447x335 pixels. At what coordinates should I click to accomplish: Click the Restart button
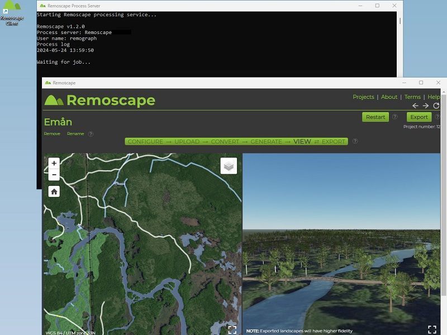click(x=375, y=117)
